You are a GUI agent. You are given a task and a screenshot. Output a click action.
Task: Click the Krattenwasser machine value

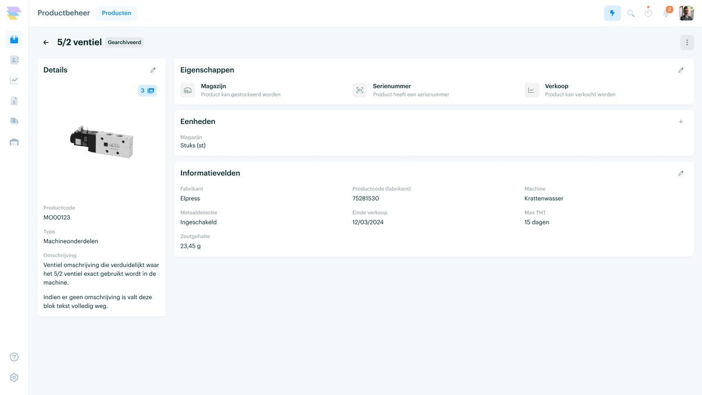544,199
